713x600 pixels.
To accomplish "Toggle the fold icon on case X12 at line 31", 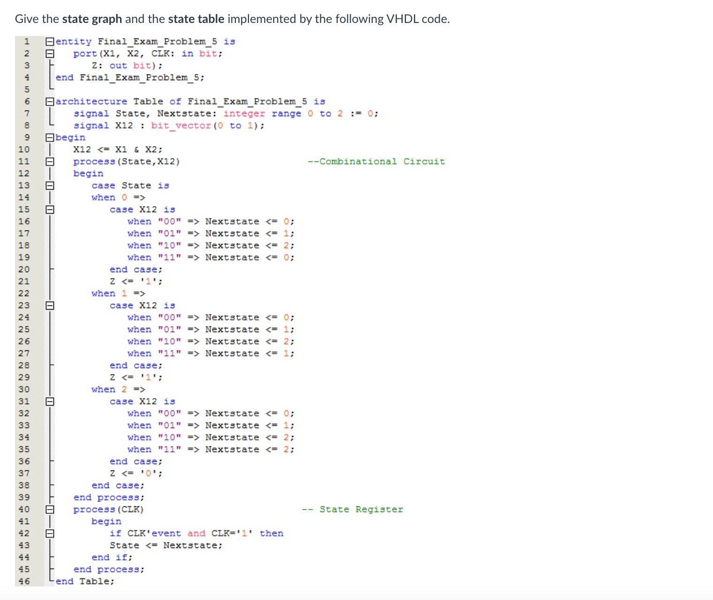I will [x=49, y=401].
